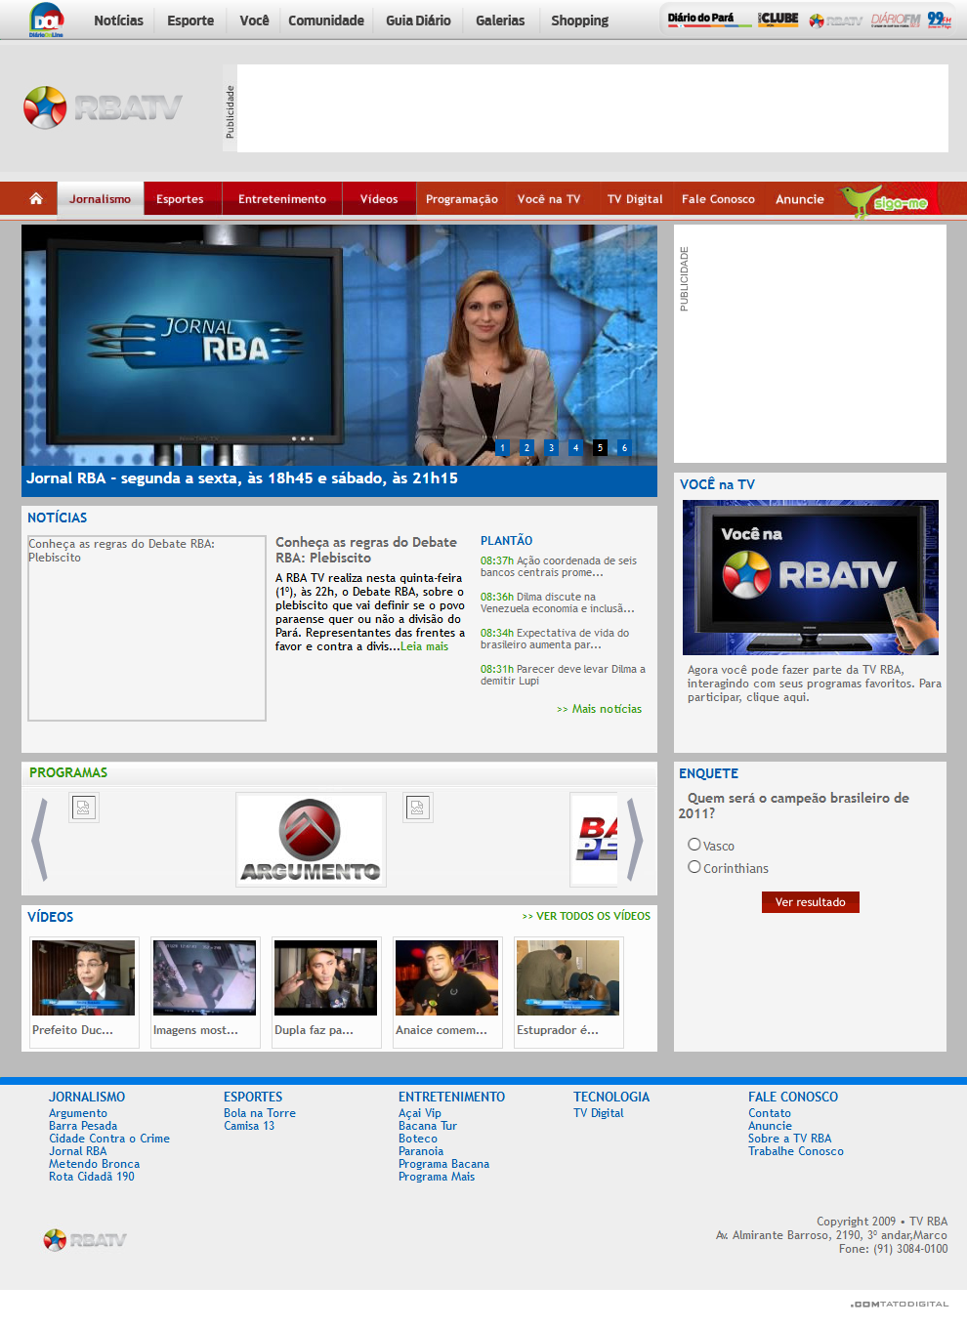Jump to slide 6 marker in banner
Viewport: 967px width, 1327px height.
tap(624, 448)
